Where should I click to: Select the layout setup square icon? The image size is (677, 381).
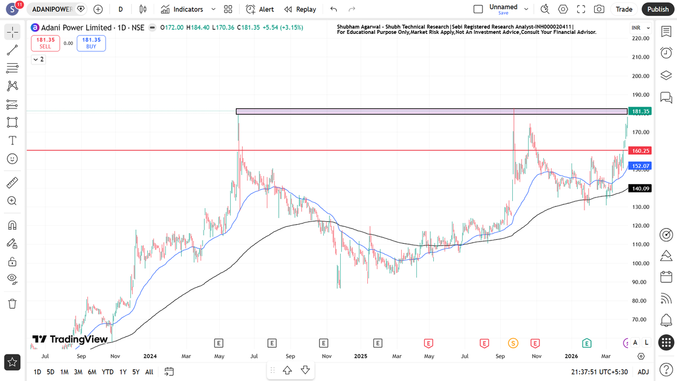click(x=478, y=9)
